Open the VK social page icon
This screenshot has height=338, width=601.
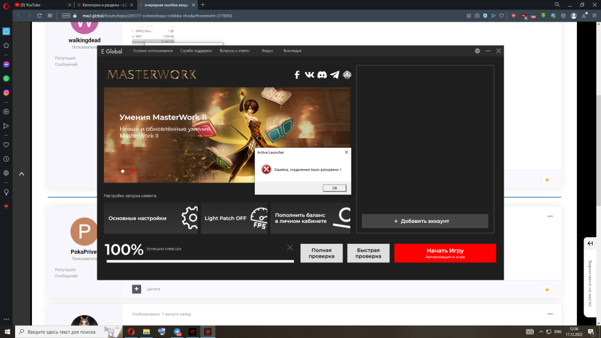(310, 75)
